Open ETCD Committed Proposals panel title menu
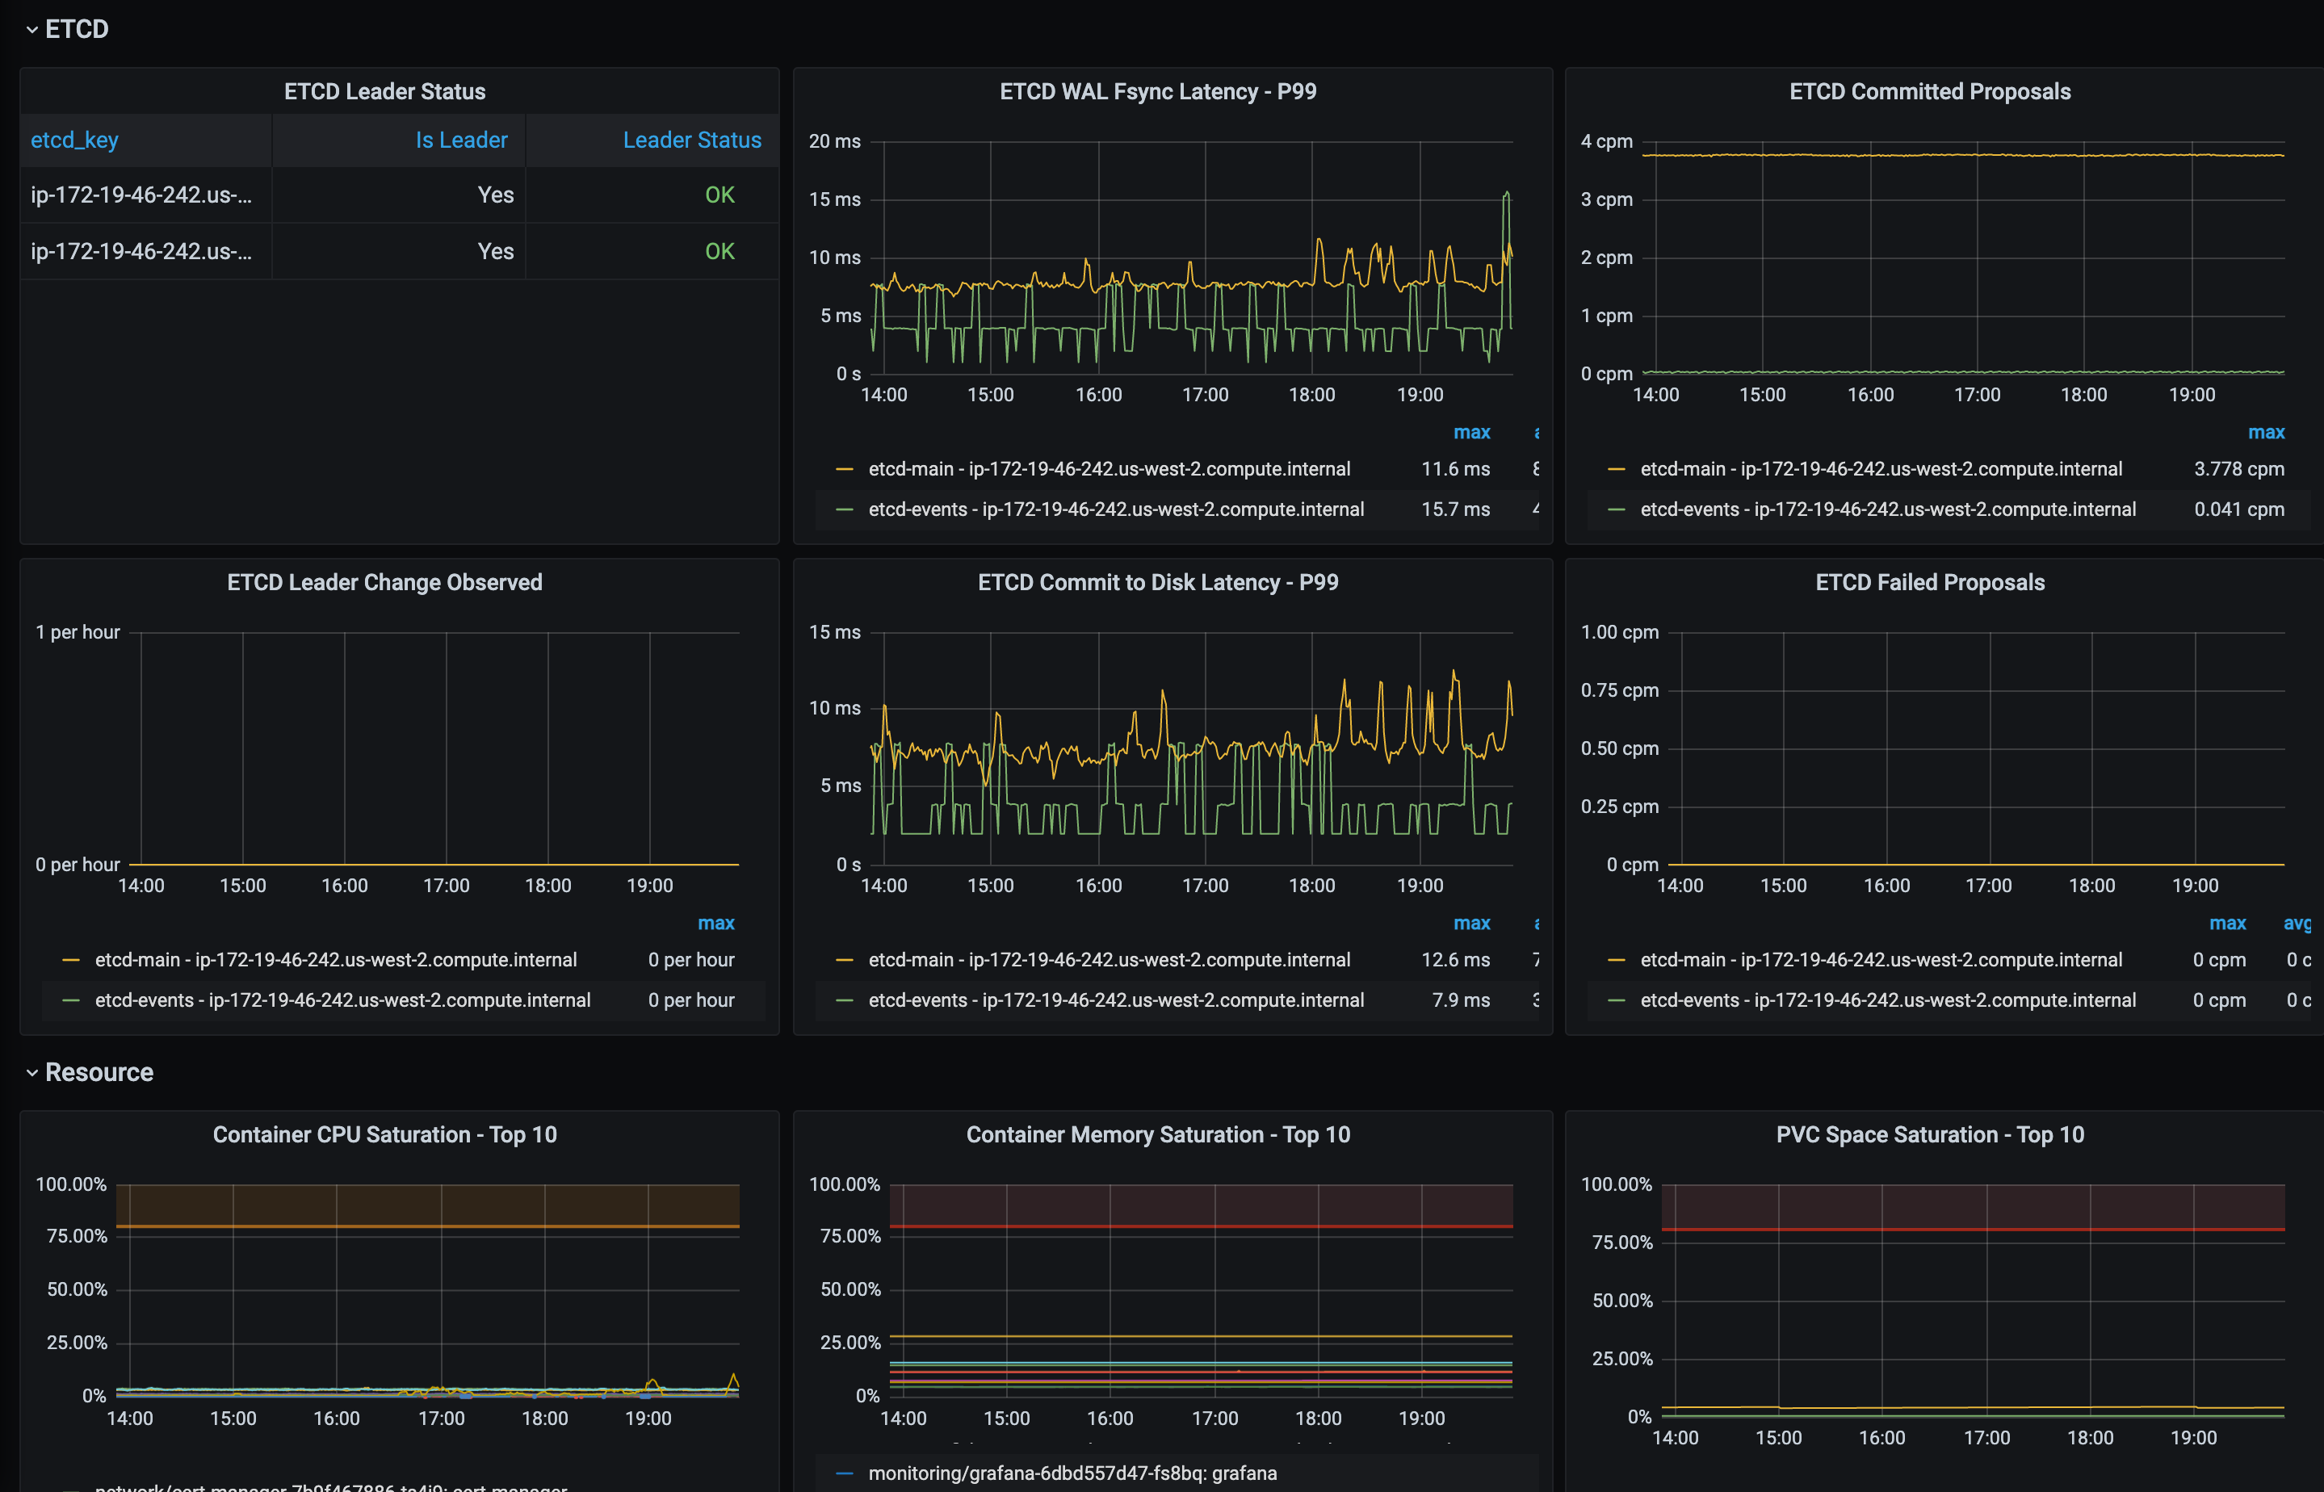Image resolution: width=2324 pixels, height=1492 pixels. pos(1929,91)
